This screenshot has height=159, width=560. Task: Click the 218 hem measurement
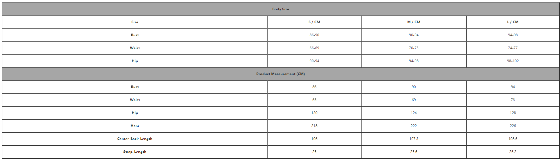coord(314,126)
